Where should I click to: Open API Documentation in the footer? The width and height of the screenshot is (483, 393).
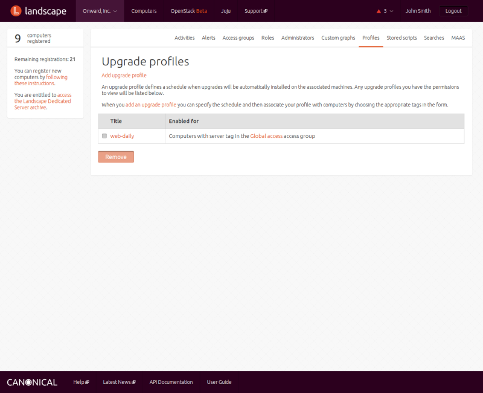click(x=171, y=382)
